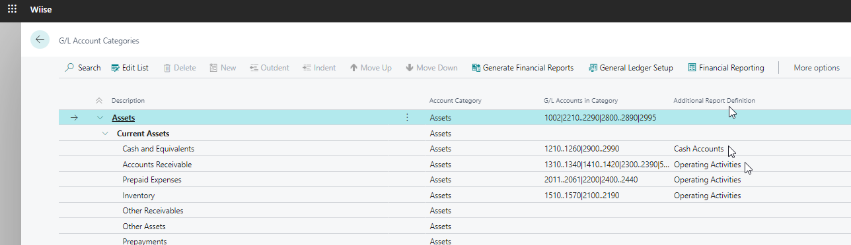
Task: Click the New action
Action: pos(223,68)
